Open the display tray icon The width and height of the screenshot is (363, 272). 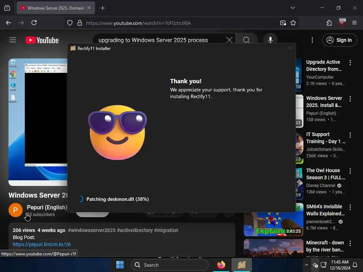click(323, 265)
